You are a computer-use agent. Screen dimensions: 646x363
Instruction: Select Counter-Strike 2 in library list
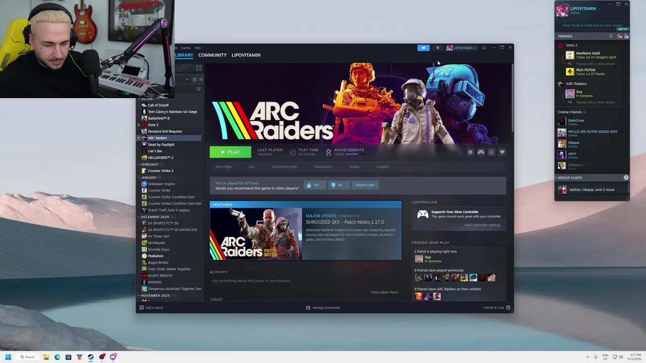(160, 171)
